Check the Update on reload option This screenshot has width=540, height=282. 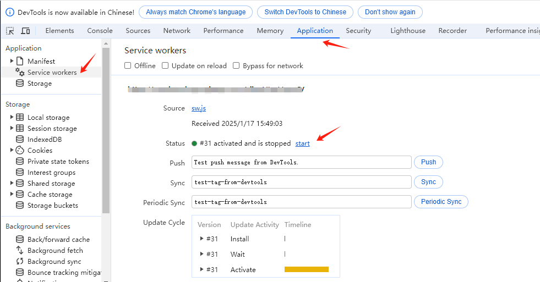[x=165, y=65]
